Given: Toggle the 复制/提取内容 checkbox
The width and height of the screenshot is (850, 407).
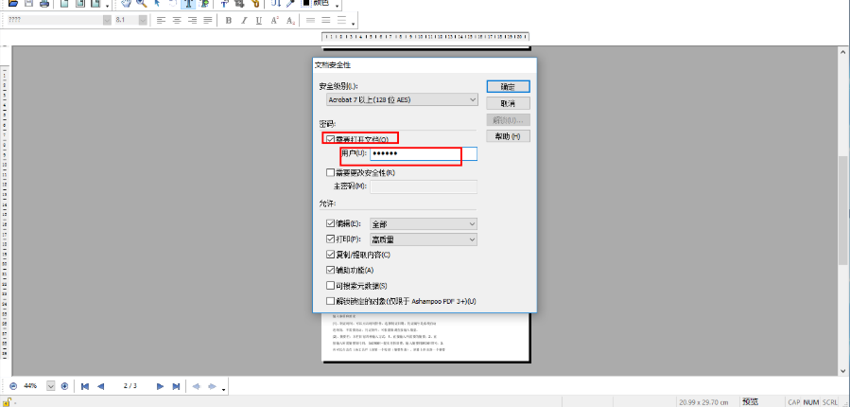Looking at the screenshot, I should tap(330, 254).
